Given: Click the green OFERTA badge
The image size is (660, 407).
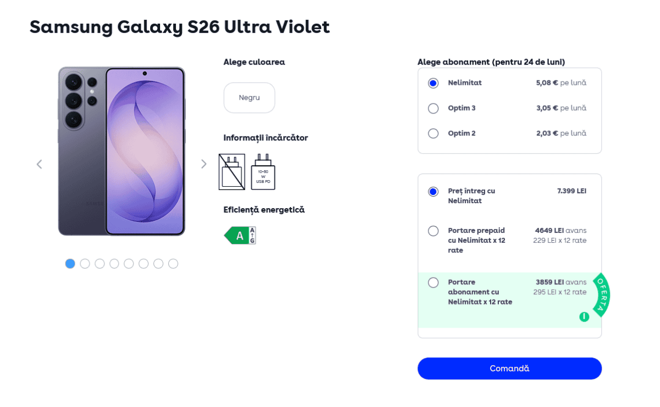Looking at the screenshot, I should (601, 295).
